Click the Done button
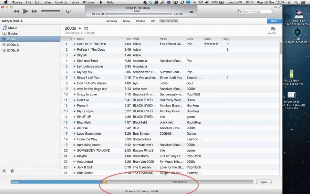Image resolution: width=310 pixels, height=194 pixels. 274,21
